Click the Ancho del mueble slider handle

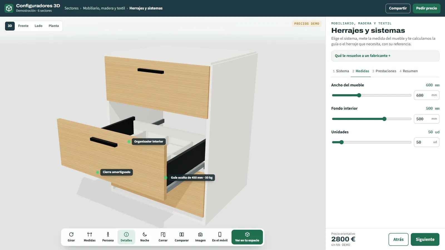pyautogui.click(x=359, y=95)
